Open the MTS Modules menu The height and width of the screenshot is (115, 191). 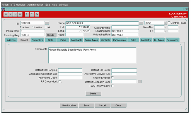click(18, 5)
